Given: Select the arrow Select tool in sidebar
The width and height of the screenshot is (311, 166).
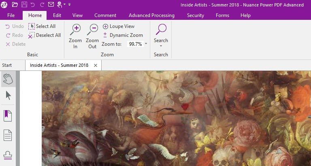Looking at the screenshot, I should click(9, 96).
